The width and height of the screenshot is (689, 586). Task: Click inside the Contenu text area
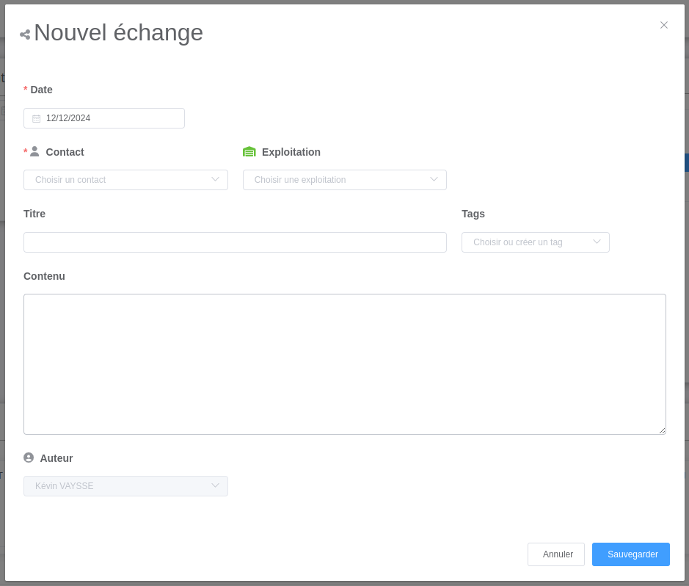(x=344, y=363)
